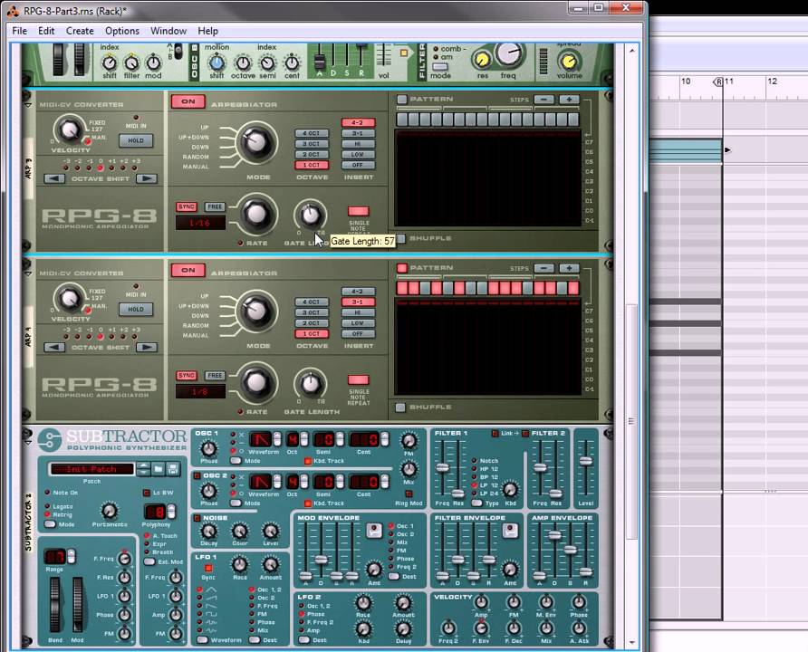Open the Edit menu
Screen dimensions: 808x652
point(46,31)
